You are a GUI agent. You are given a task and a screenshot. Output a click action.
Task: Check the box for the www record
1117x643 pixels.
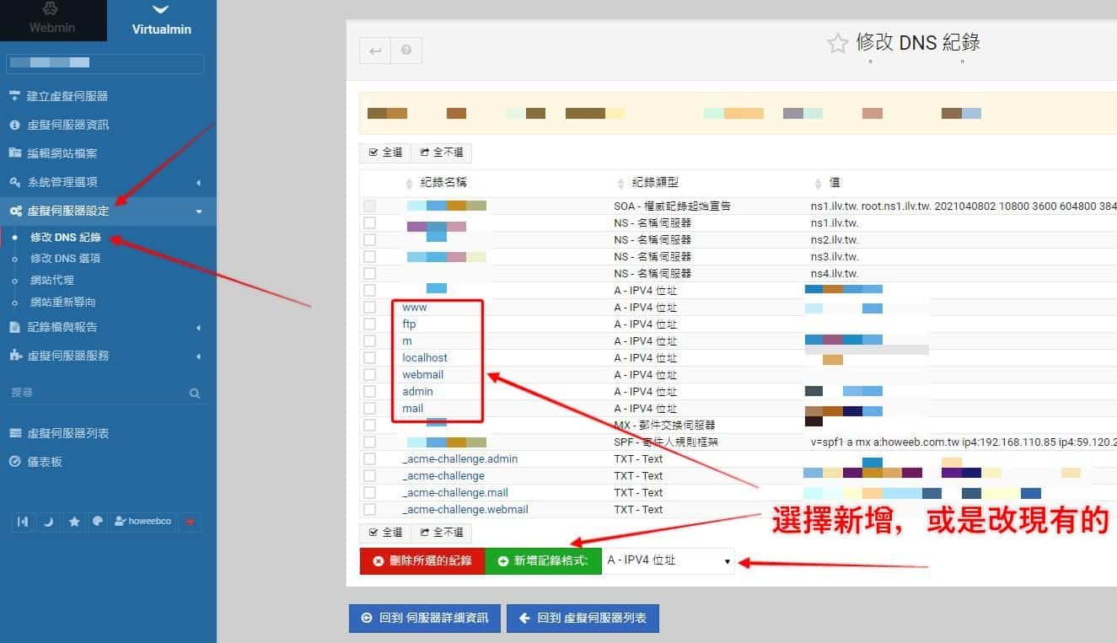point(370,308)
